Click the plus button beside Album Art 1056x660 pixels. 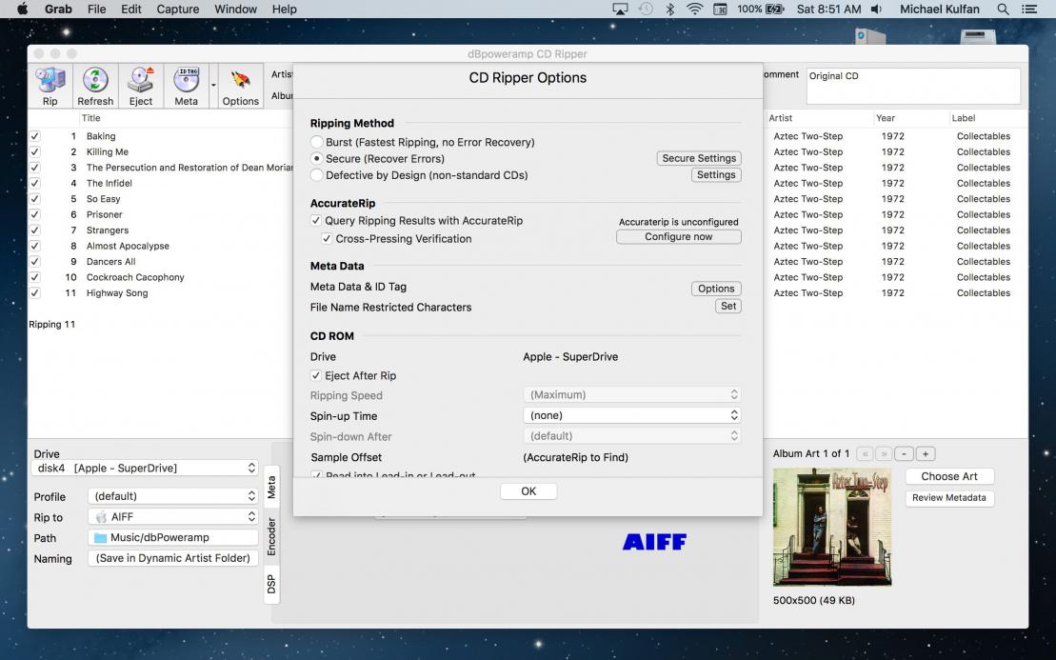pyautogui.click(x=925, y=454)
